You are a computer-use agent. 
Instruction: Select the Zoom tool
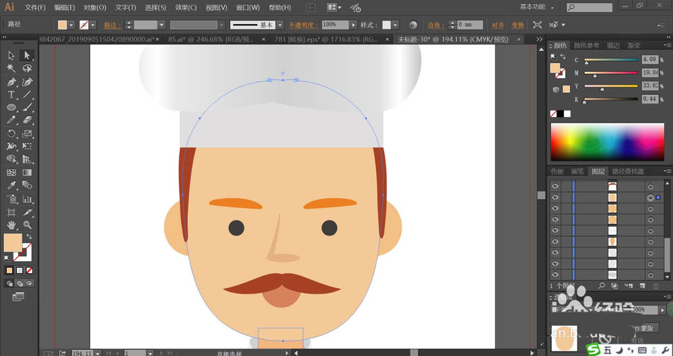click(x=27, y=225)
